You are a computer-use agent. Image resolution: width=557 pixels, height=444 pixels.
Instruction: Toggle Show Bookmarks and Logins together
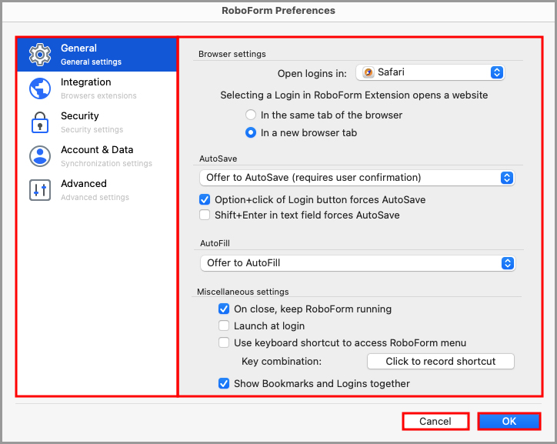224,384
